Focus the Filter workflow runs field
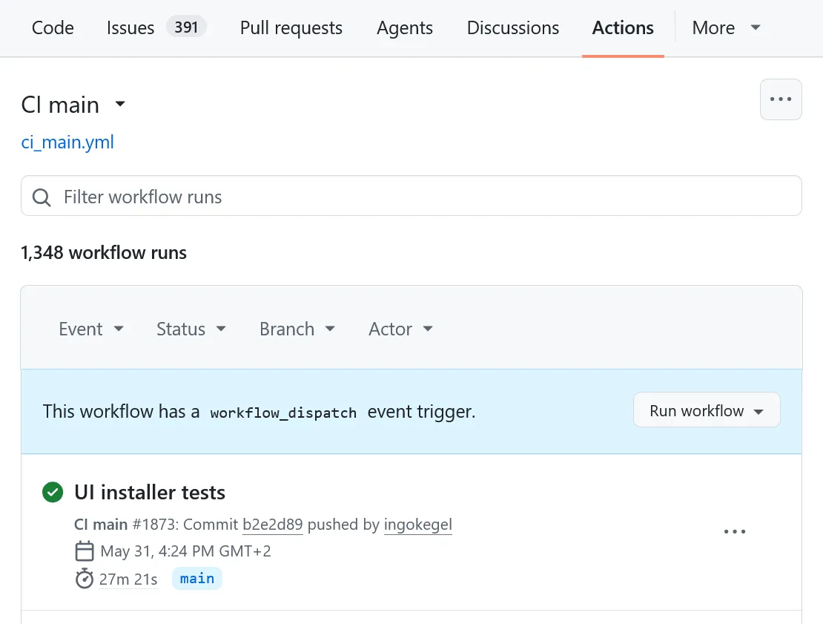This screenshot has height=624, width=823. (x=411, y=196)
